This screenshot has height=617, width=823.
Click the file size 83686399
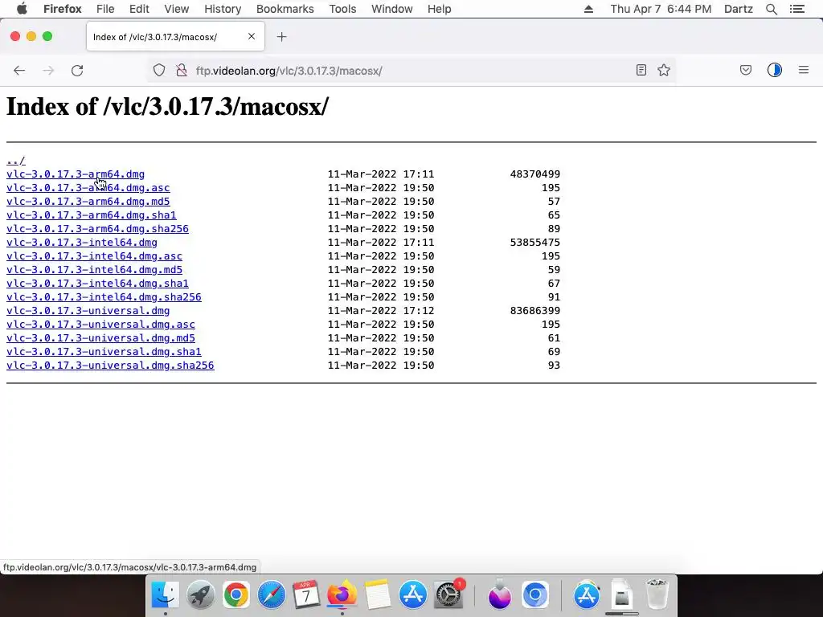(534, 311)
